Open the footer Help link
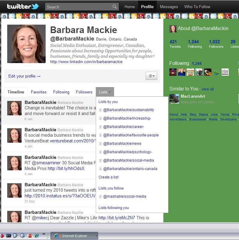 click(184, 114)
